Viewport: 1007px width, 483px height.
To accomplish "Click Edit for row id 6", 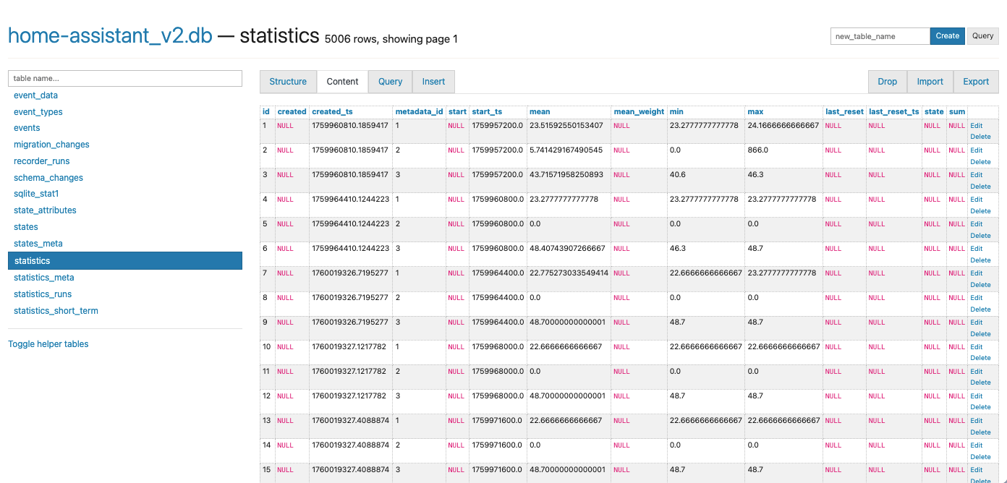I will (x=977, y=249).
